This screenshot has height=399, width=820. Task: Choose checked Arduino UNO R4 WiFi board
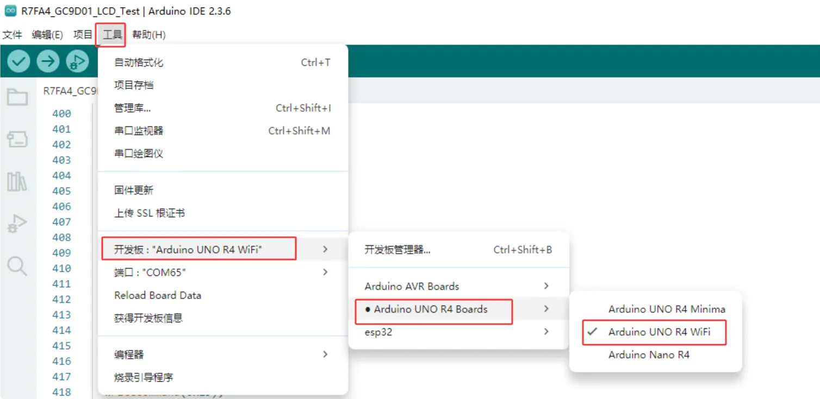(655, 332)
